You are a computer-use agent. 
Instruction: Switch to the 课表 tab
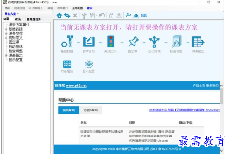click(x=18, y=19)
